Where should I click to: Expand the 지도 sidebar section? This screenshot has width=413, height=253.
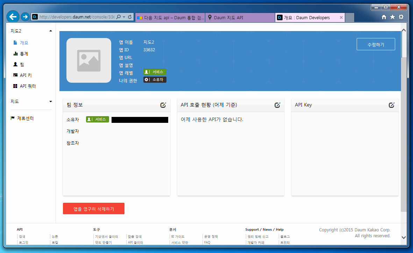(x=50, y=101)
